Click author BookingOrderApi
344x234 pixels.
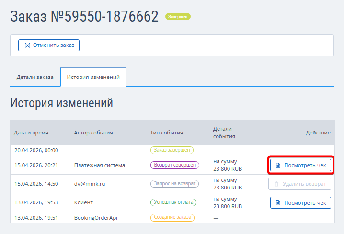[96, 218]
